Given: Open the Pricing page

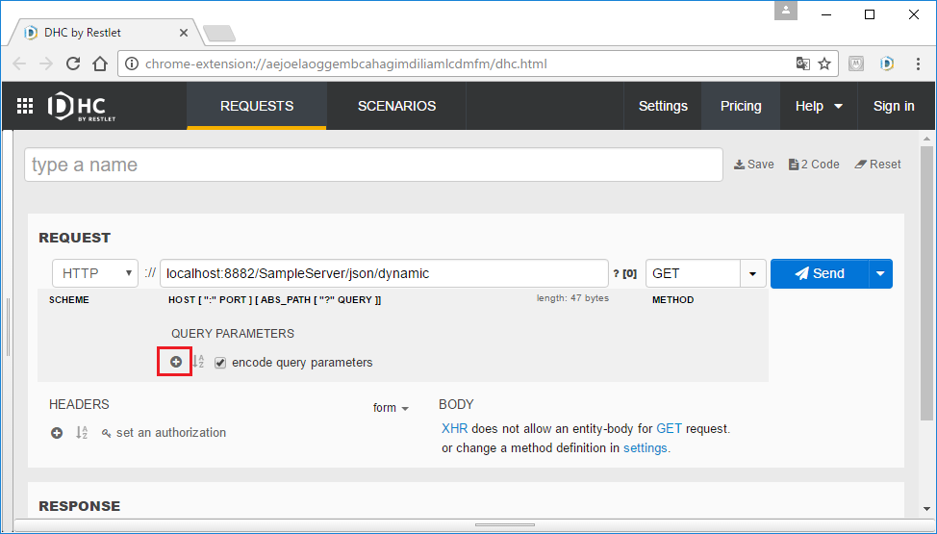Looking at the screenshot, I should (741, 106).
